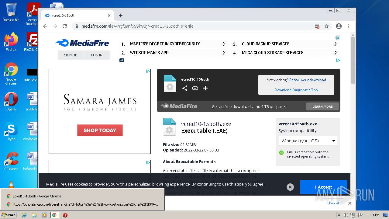This screenshot has width=389, height=219.
Task: Click the Windows Start button
Action: point(9,215)
